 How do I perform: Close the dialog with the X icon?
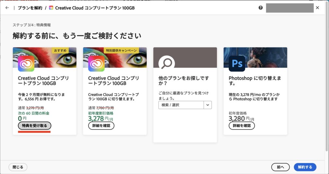click(317, 8)
